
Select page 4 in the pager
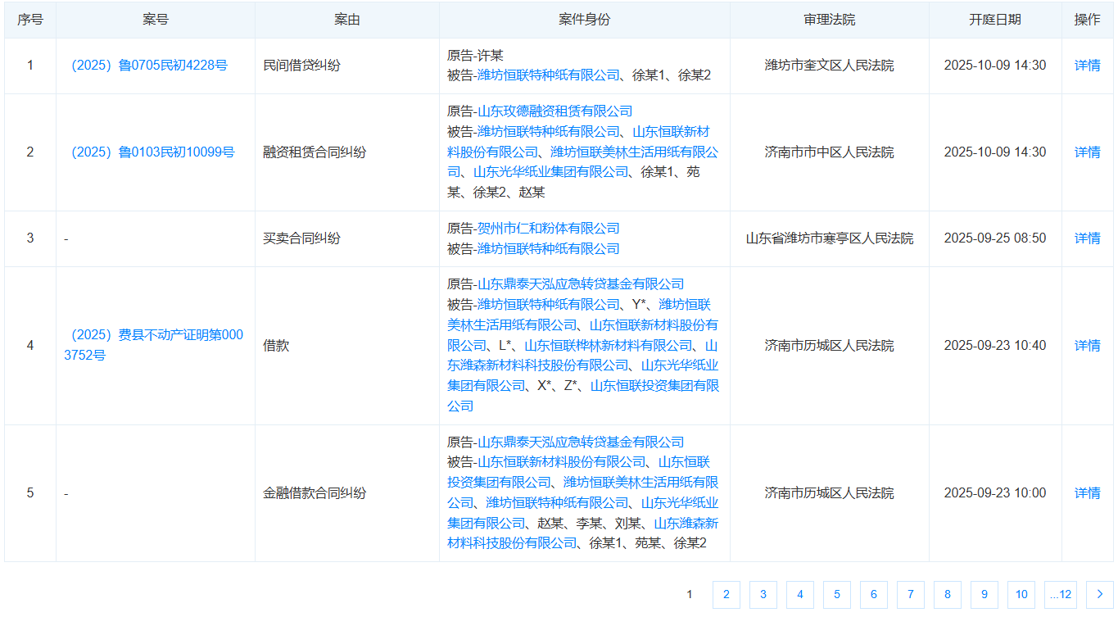pyautogui.click(x=800, y=595)
